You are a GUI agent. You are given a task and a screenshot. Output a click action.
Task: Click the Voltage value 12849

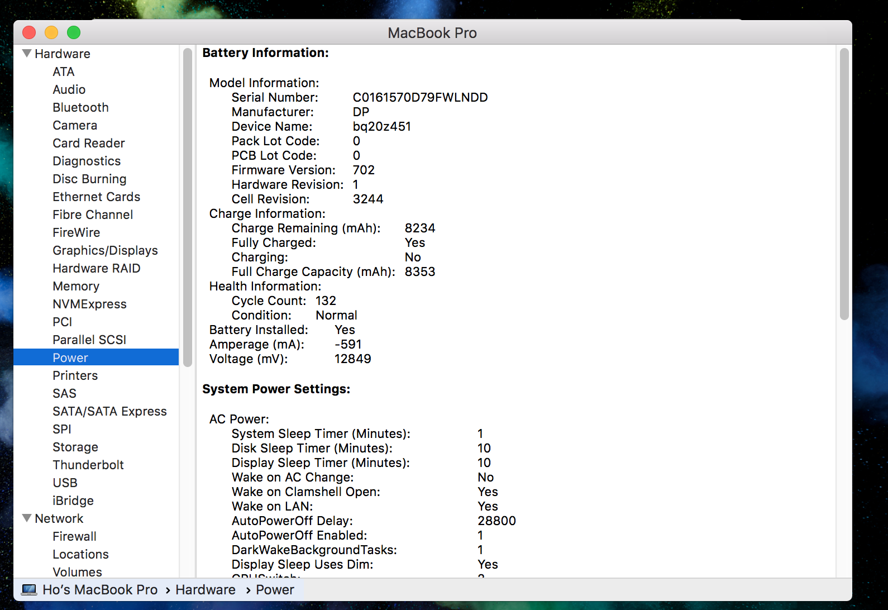click(x=353, y=359)
